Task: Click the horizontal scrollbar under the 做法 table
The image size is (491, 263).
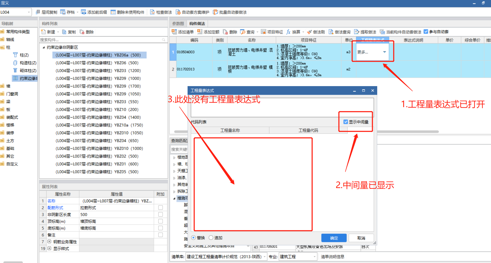Action: (307, 132)
